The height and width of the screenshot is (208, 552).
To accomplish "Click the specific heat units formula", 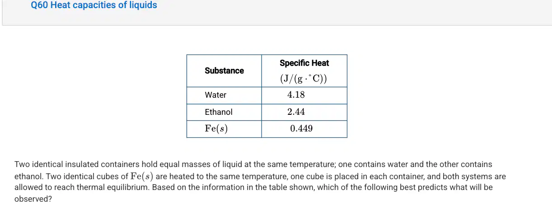I will (304, 79).
